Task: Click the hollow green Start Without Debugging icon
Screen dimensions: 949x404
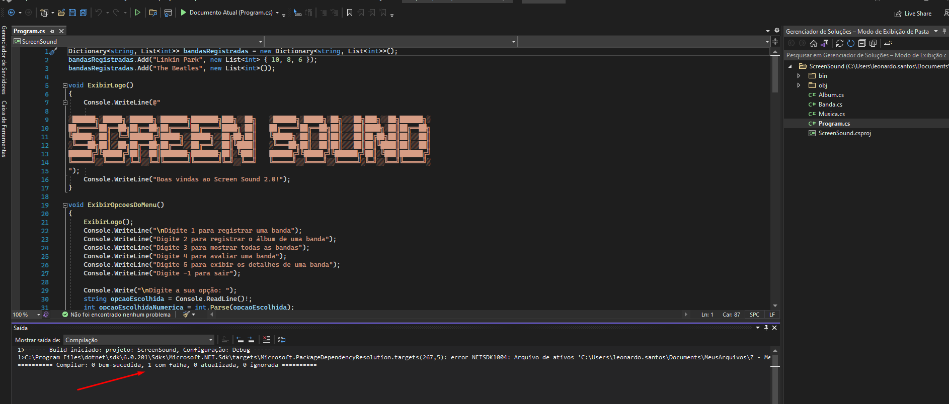Action: click(x=137, y=13)
